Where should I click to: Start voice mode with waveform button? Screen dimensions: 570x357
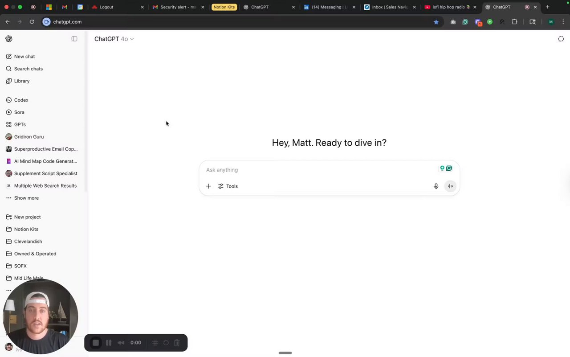coord(450,186)
